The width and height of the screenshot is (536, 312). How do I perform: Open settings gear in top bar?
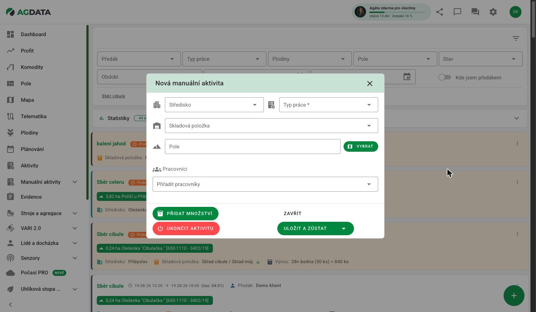493,12
